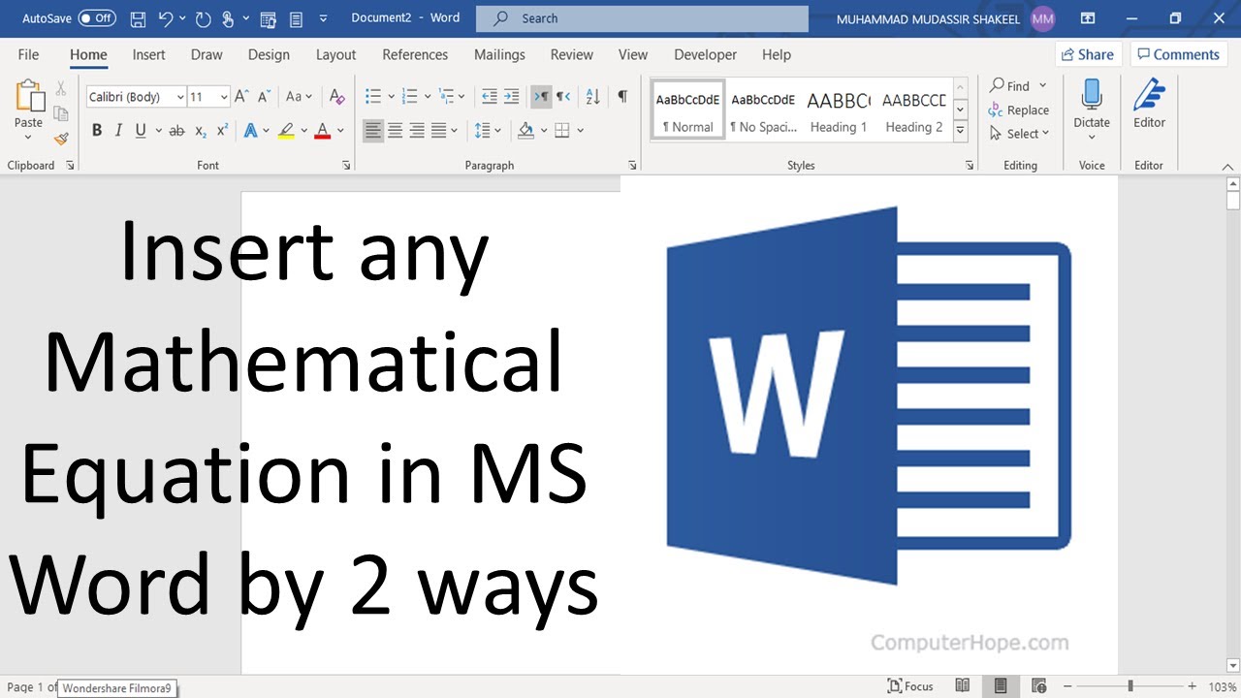Start Dictate with the microphone icon
Image resolution: width=1241 pixels, height=698 pixels.
[x=1092, y=95]
